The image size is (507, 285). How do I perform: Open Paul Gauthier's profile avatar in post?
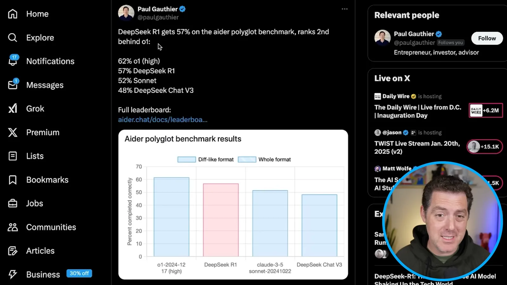(126, 13)
